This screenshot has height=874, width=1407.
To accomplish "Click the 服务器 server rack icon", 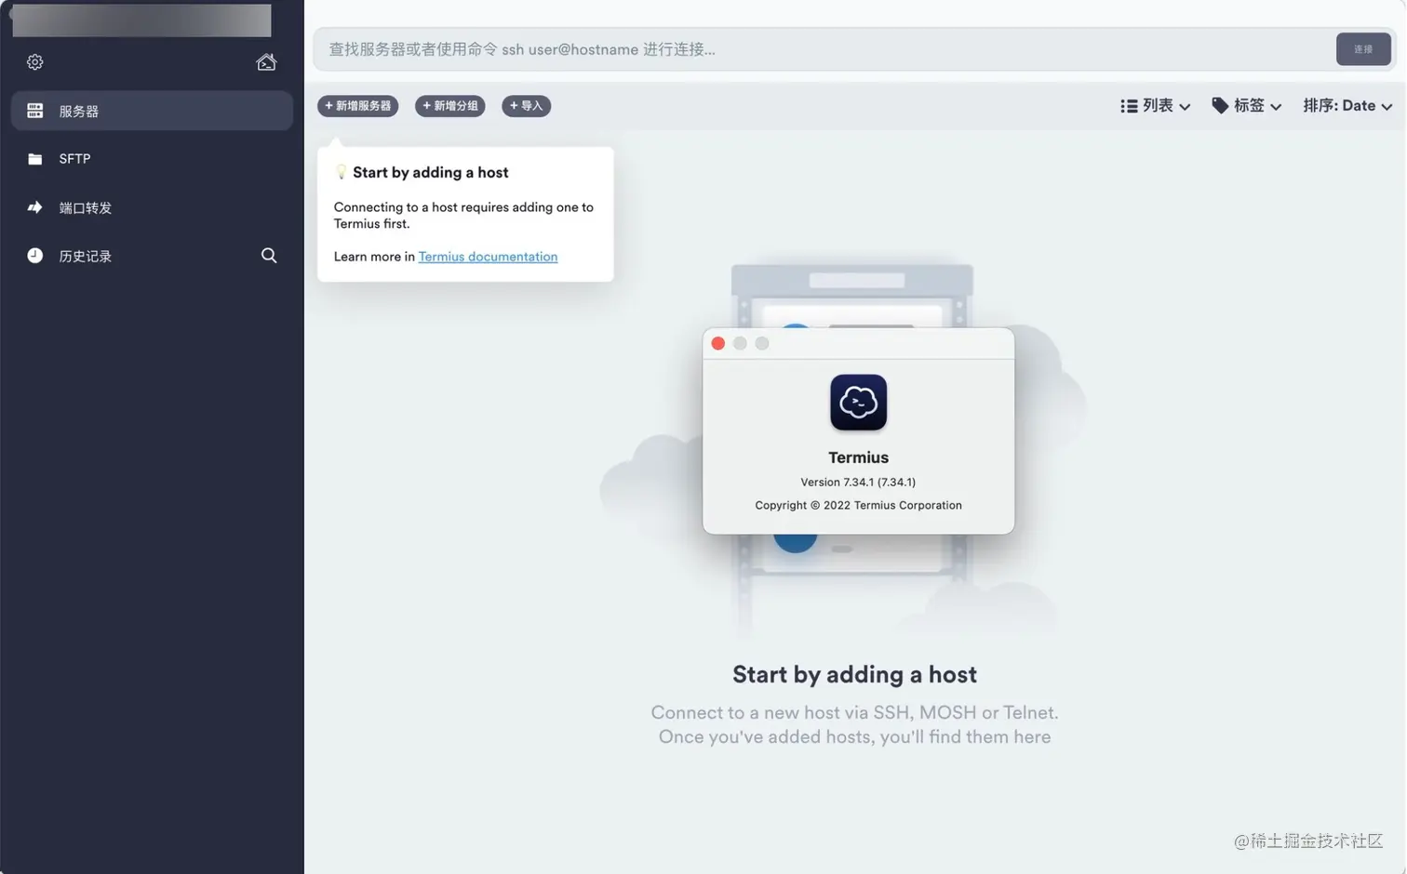I will pos(34,111).
